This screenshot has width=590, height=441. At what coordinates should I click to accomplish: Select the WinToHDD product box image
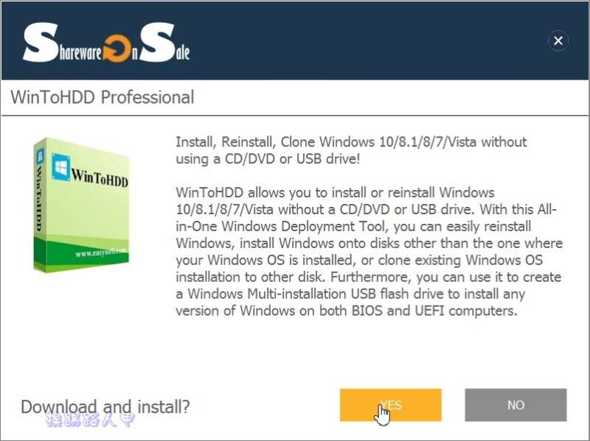(81, 205)
